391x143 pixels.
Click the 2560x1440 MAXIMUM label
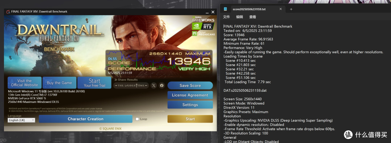[x=180, y=53]
